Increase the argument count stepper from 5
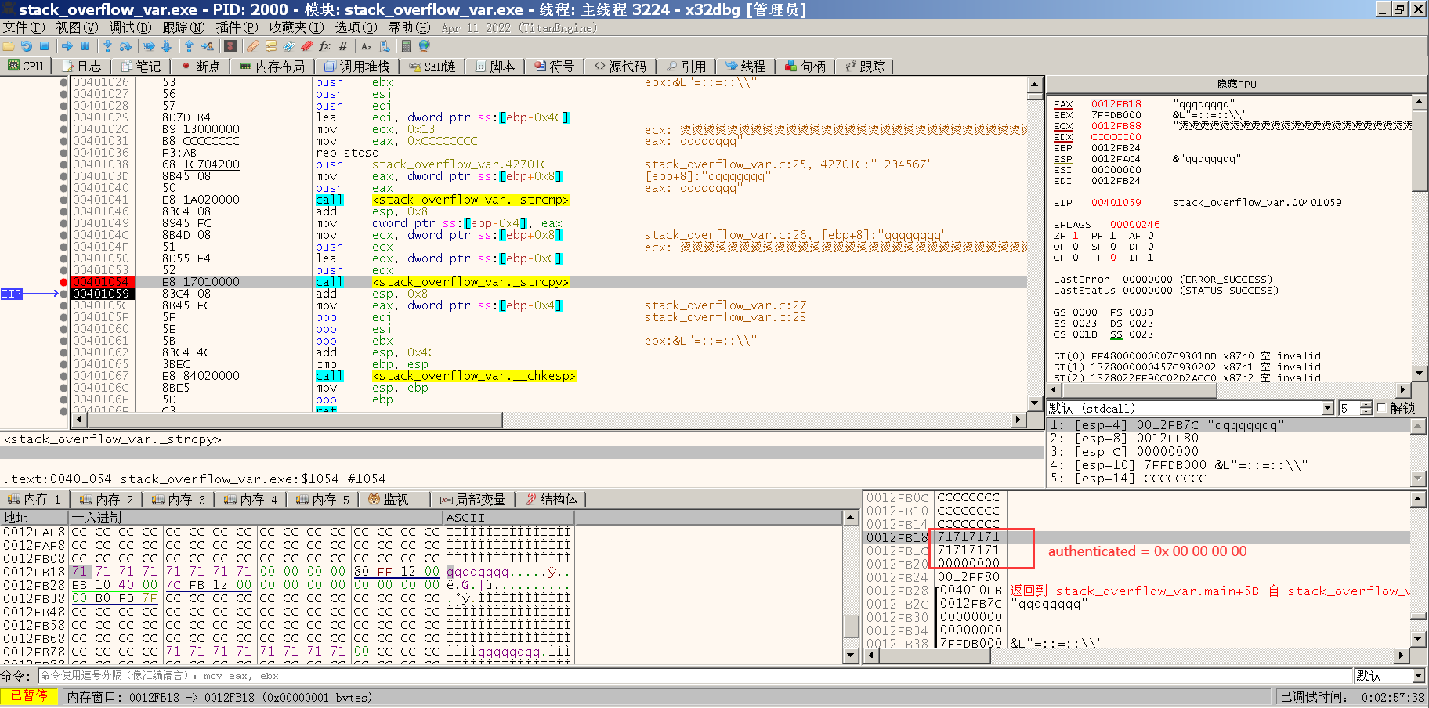Viewport: 1429px width, 708px height. 1366,404
